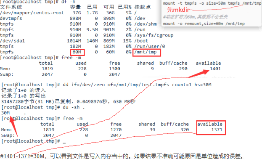Click the 文件系统 column header
Viewport: 262px width, 159px height.
click(x=11, y=7)
